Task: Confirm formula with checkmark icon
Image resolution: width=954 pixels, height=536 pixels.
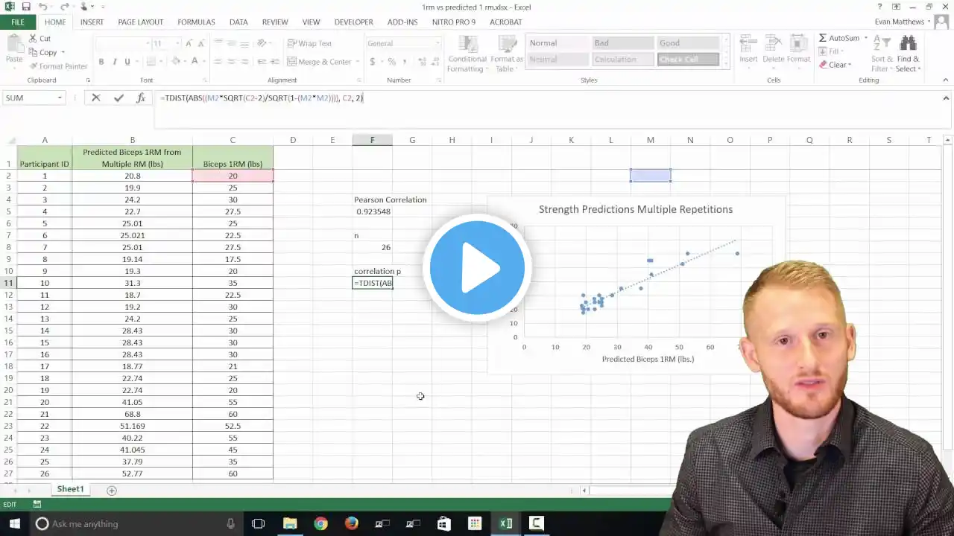Action: click(x=119, y=98)
